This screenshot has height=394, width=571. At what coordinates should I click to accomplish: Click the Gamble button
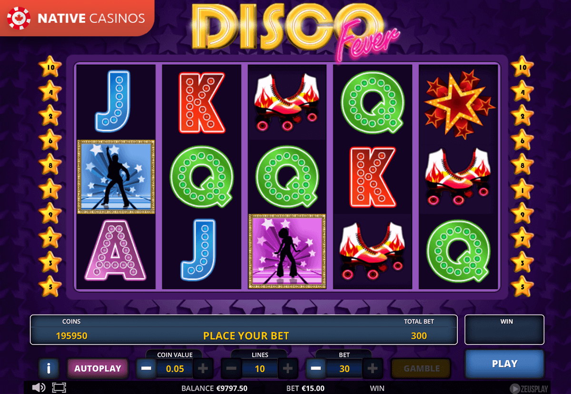click(421, 368)
